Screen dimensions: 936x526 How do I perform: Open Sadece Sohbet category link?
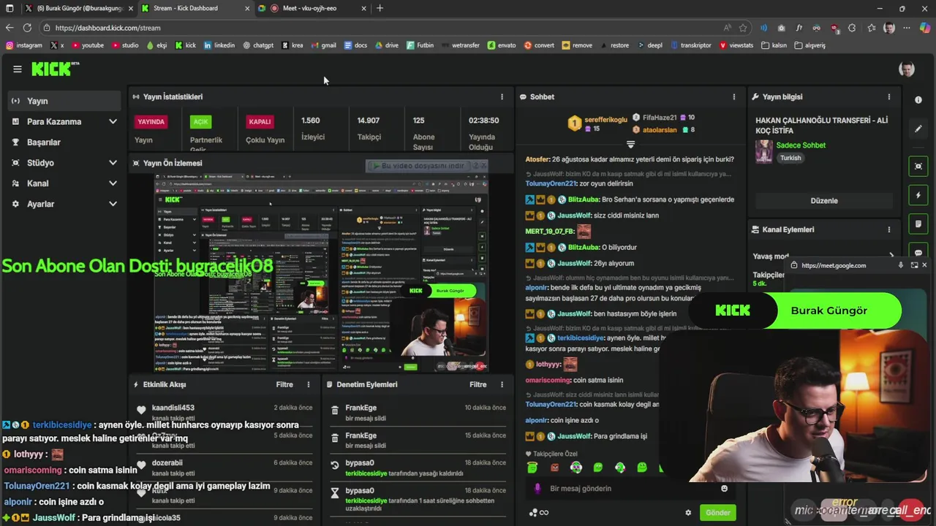tap(801, 145)
